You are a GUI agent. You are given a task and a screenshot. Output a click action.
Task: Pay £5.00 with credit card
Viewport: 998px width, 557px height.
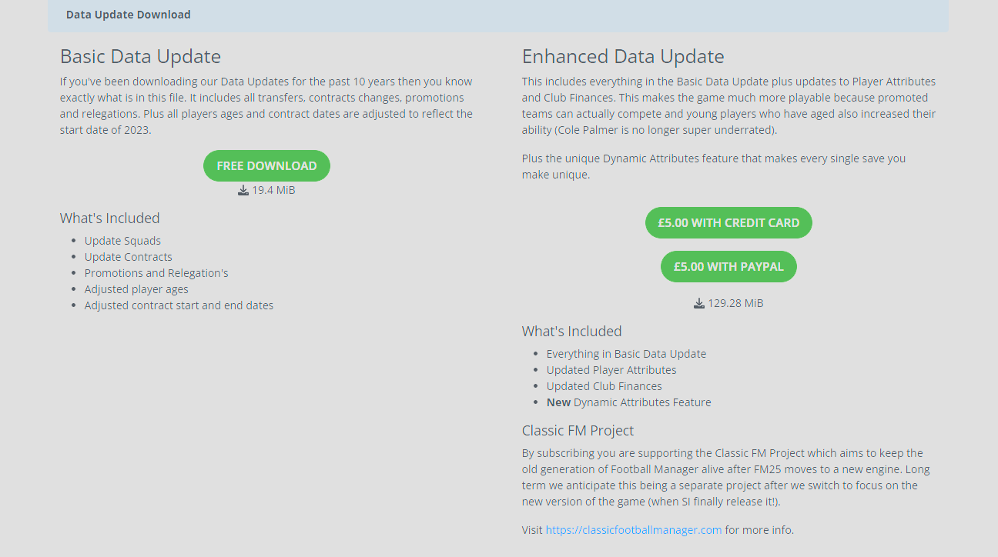(x=728, y=223)
